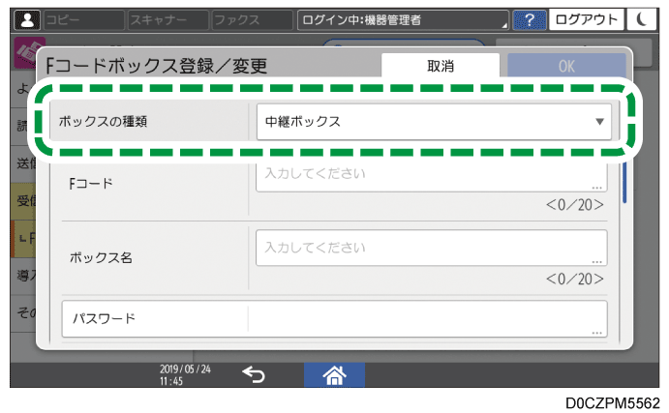Image resolution: width=669 pixels, height=413 pixels.
Task: Confirm with the OK button
Action: click(x=566, y=66)
